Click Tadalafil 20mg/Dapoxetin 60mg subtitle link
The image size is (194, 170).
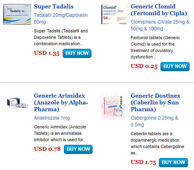tap(61, 18)
